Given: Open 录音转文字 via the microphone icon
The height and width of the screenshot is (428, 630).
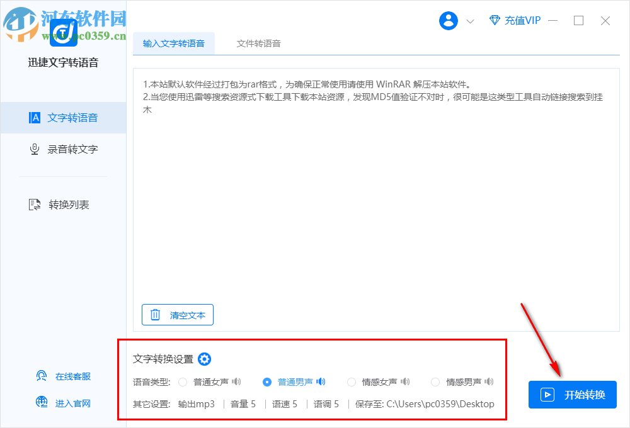Looking at the screenshot, I should click(x=34, y=149).
